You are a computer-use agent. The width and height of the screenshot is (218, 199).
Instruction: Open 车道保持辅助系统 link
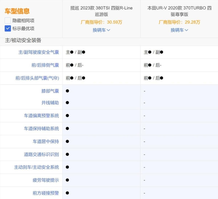point(41,128)
